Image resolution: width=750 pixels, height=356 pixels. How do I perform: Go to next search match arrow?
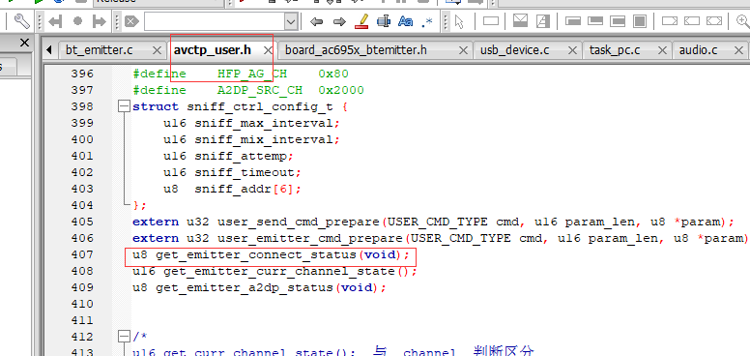click(339, 21)
